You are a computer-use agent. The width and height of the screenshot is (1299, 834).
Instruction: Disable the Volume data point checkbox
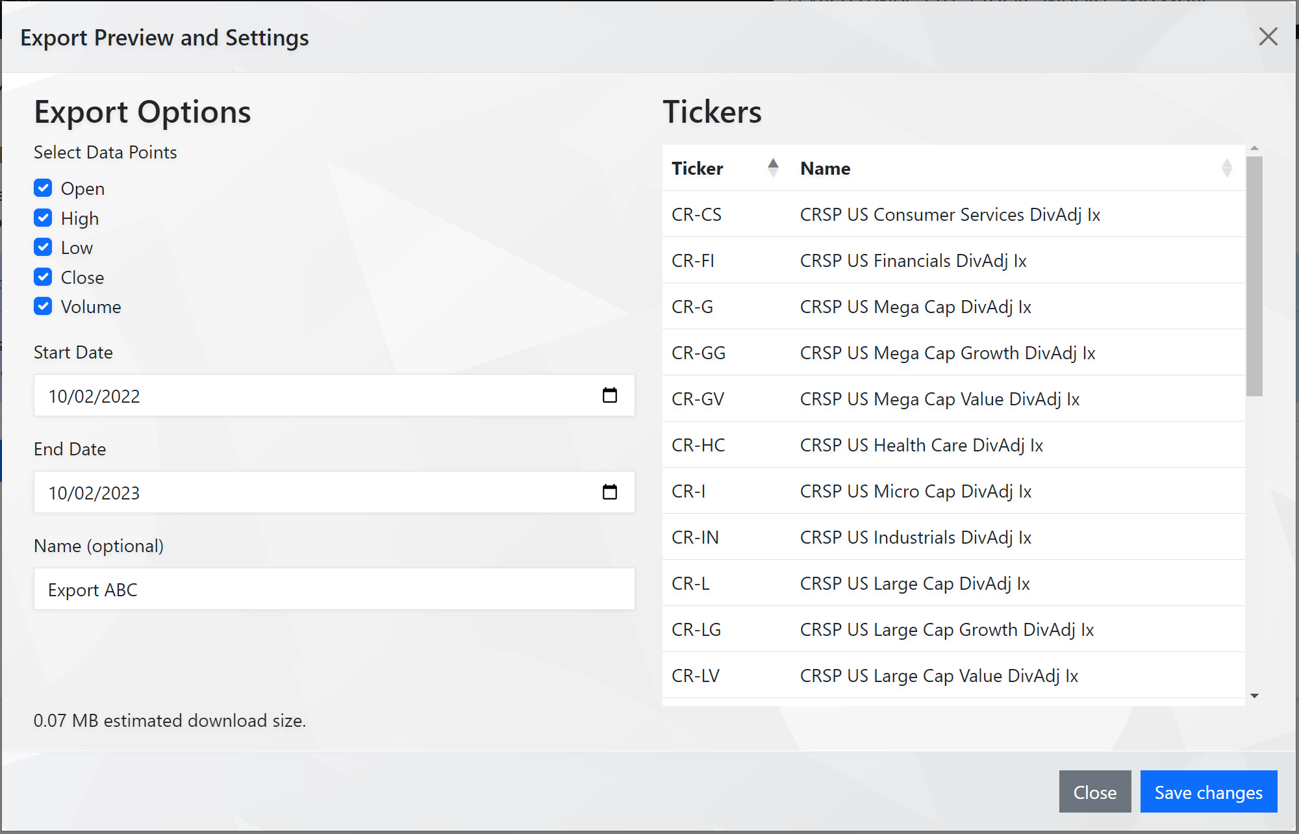[43, 307]
